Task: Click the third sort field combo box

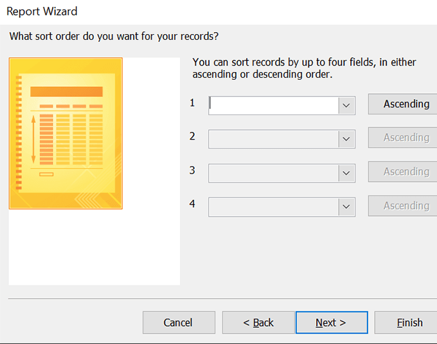Action: point(281,173)
